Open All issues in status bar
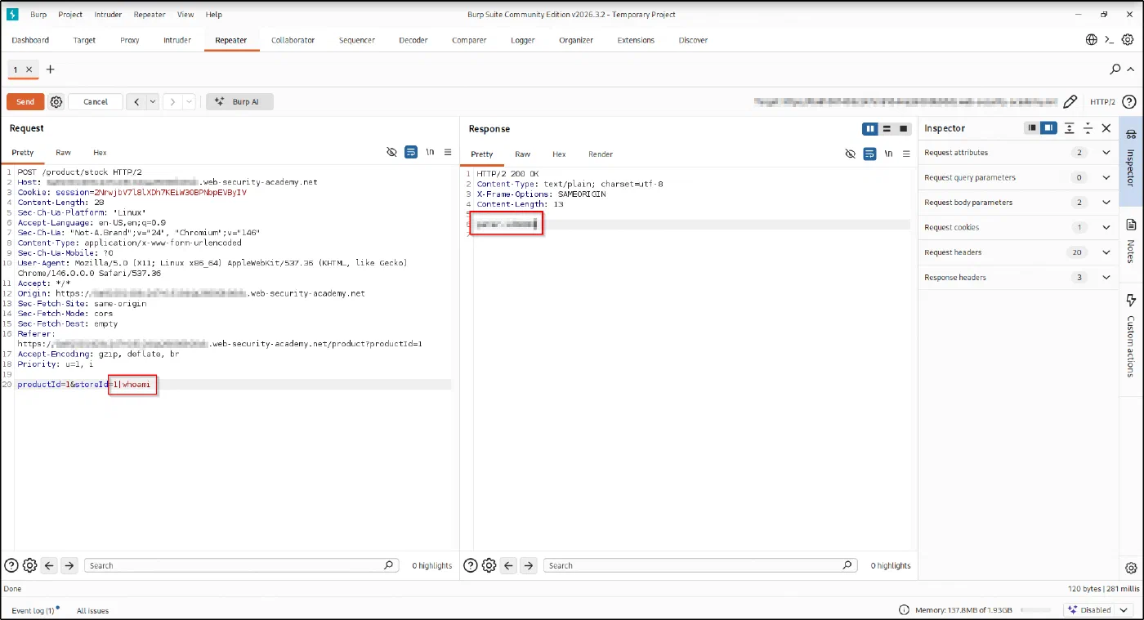 tap(92, 610)
